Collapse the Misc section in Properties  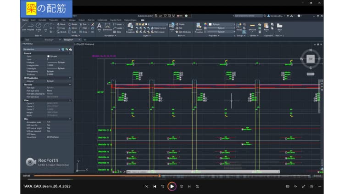point(70,119)
